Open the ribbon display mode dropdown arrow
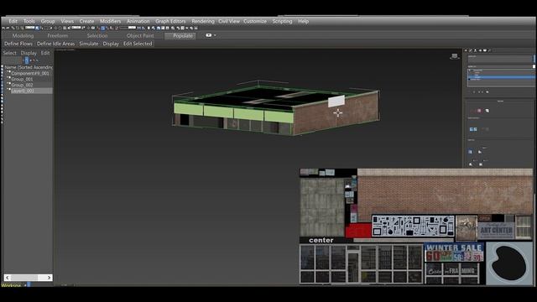Viewport: 537px width, 302px height. pyautogui.click(x=215, y=35)
